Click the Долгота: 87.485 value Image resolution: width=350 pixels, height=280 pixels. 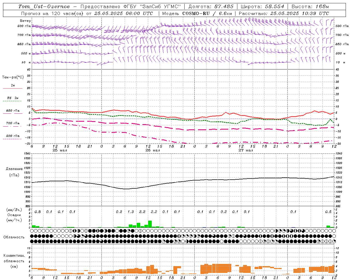(211, 7)
